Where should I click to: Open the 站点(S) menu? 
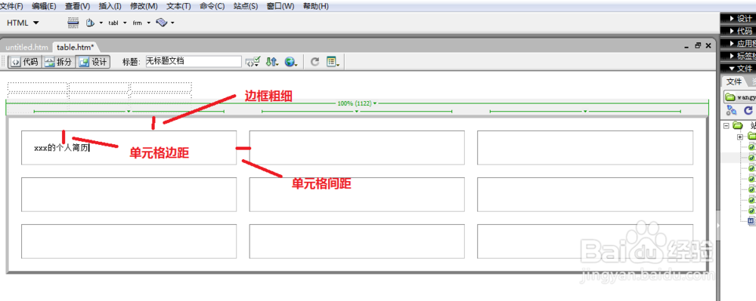coord(246,6)
